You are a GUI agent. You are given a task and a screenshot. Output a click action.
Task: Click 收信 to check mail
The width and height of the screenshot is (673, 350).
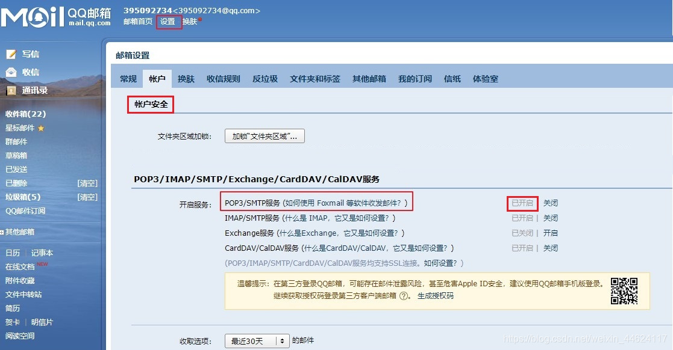click(31, 72)
